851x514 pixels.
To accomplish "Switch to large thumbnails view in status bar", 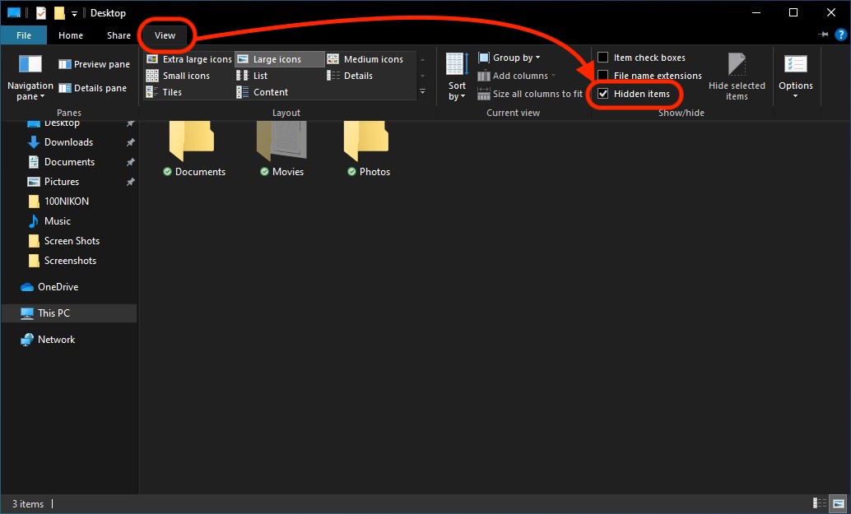I will coord(839,503).
